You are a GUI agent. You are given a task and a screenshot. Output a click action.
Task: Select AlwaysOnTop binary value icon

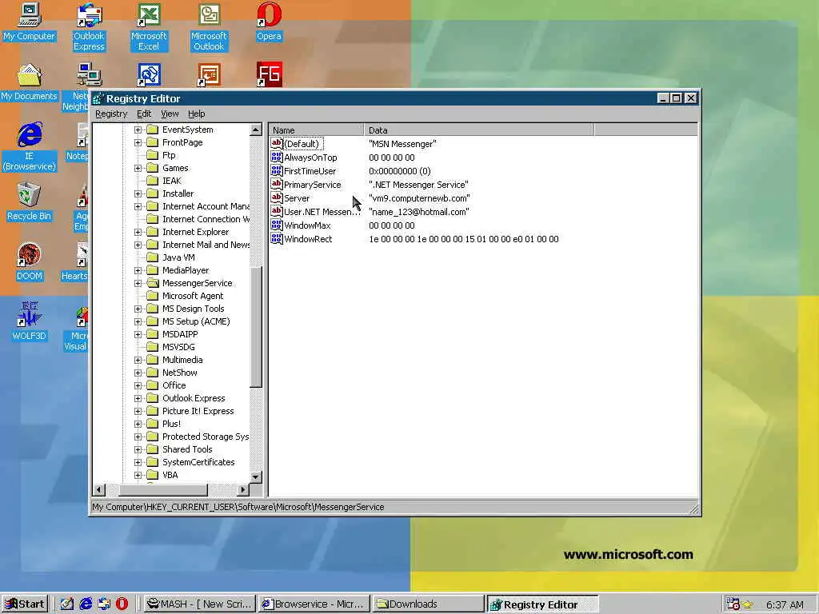(x=276, y=157)
